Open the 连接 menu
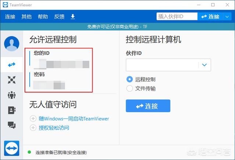The image size is (235, 160). click(10, 17)
